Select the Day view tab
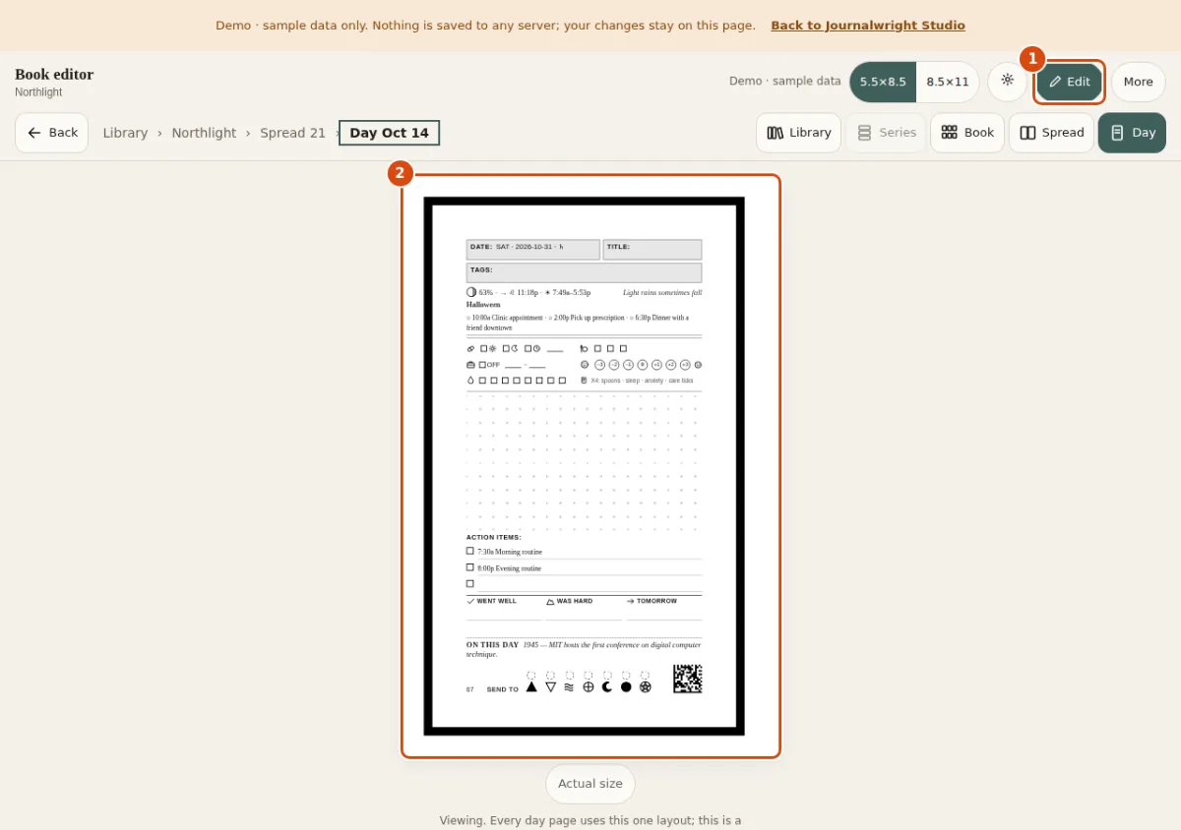This screenshot has width=1181, height=830. pos(1132,133)
